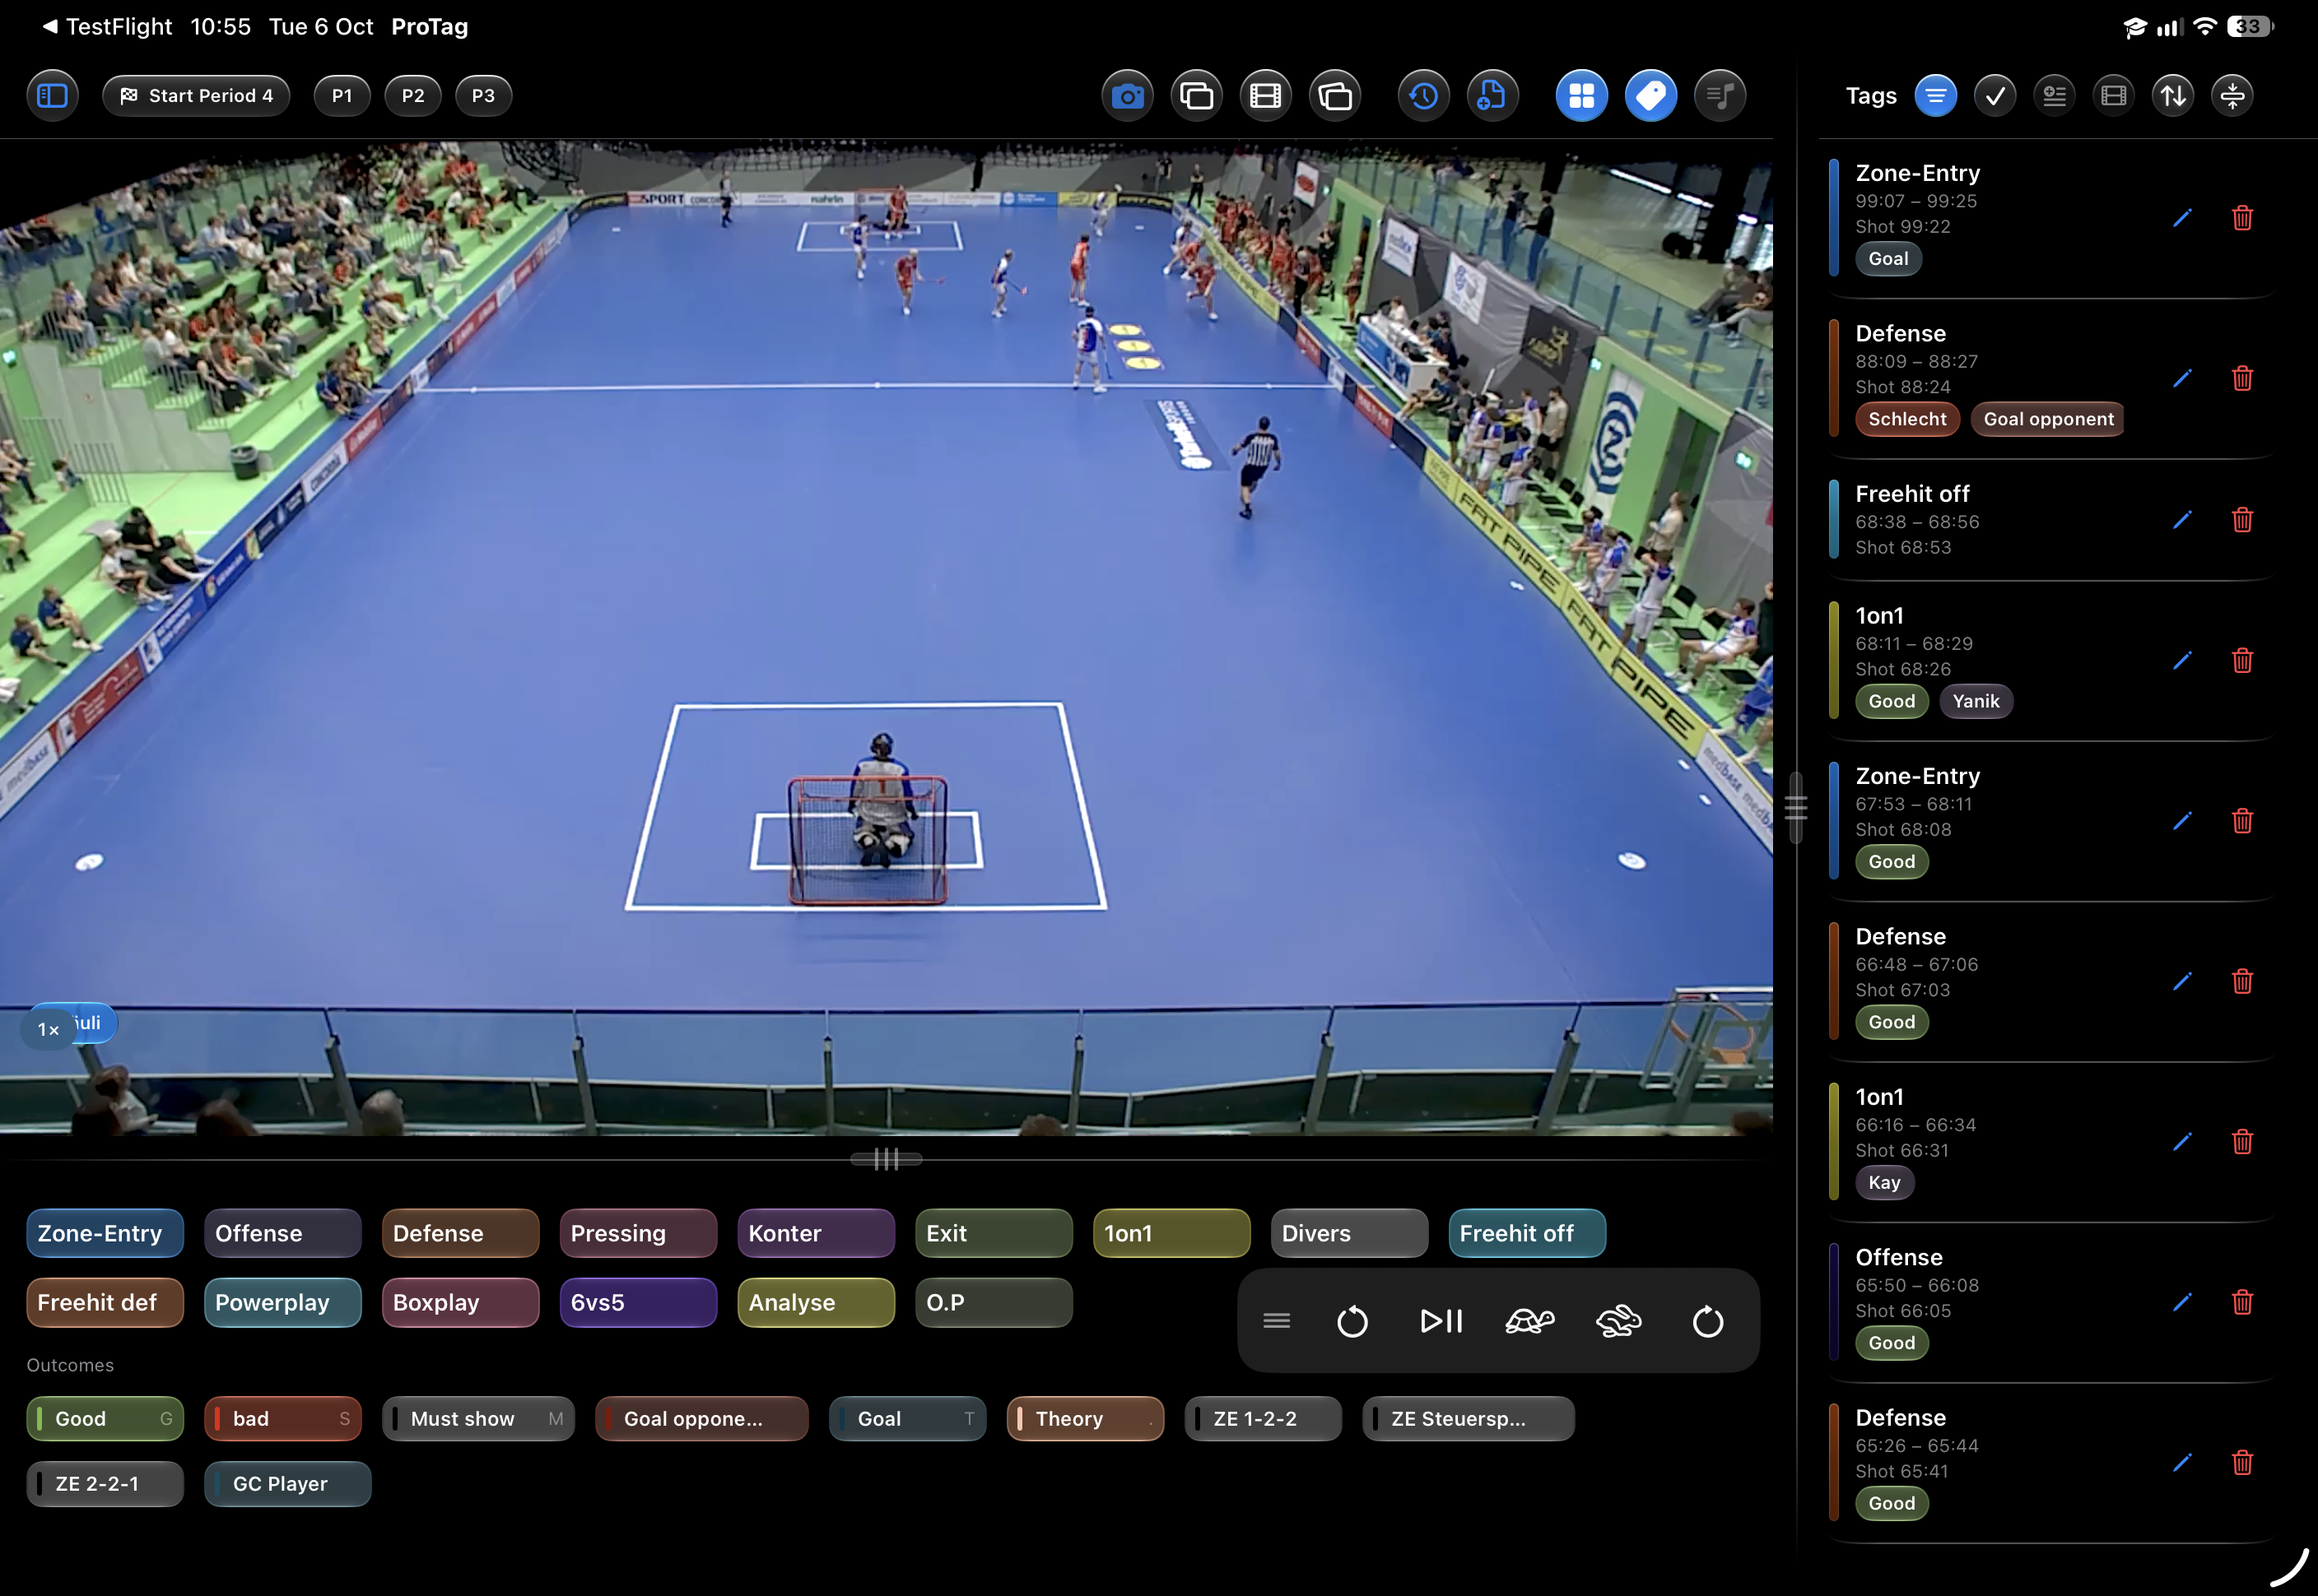
Task: Select the Good outcome
Action: 105,1419
